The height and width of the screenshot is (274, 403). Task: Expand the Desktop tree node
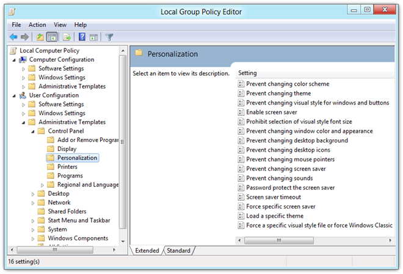click(32, 194)
